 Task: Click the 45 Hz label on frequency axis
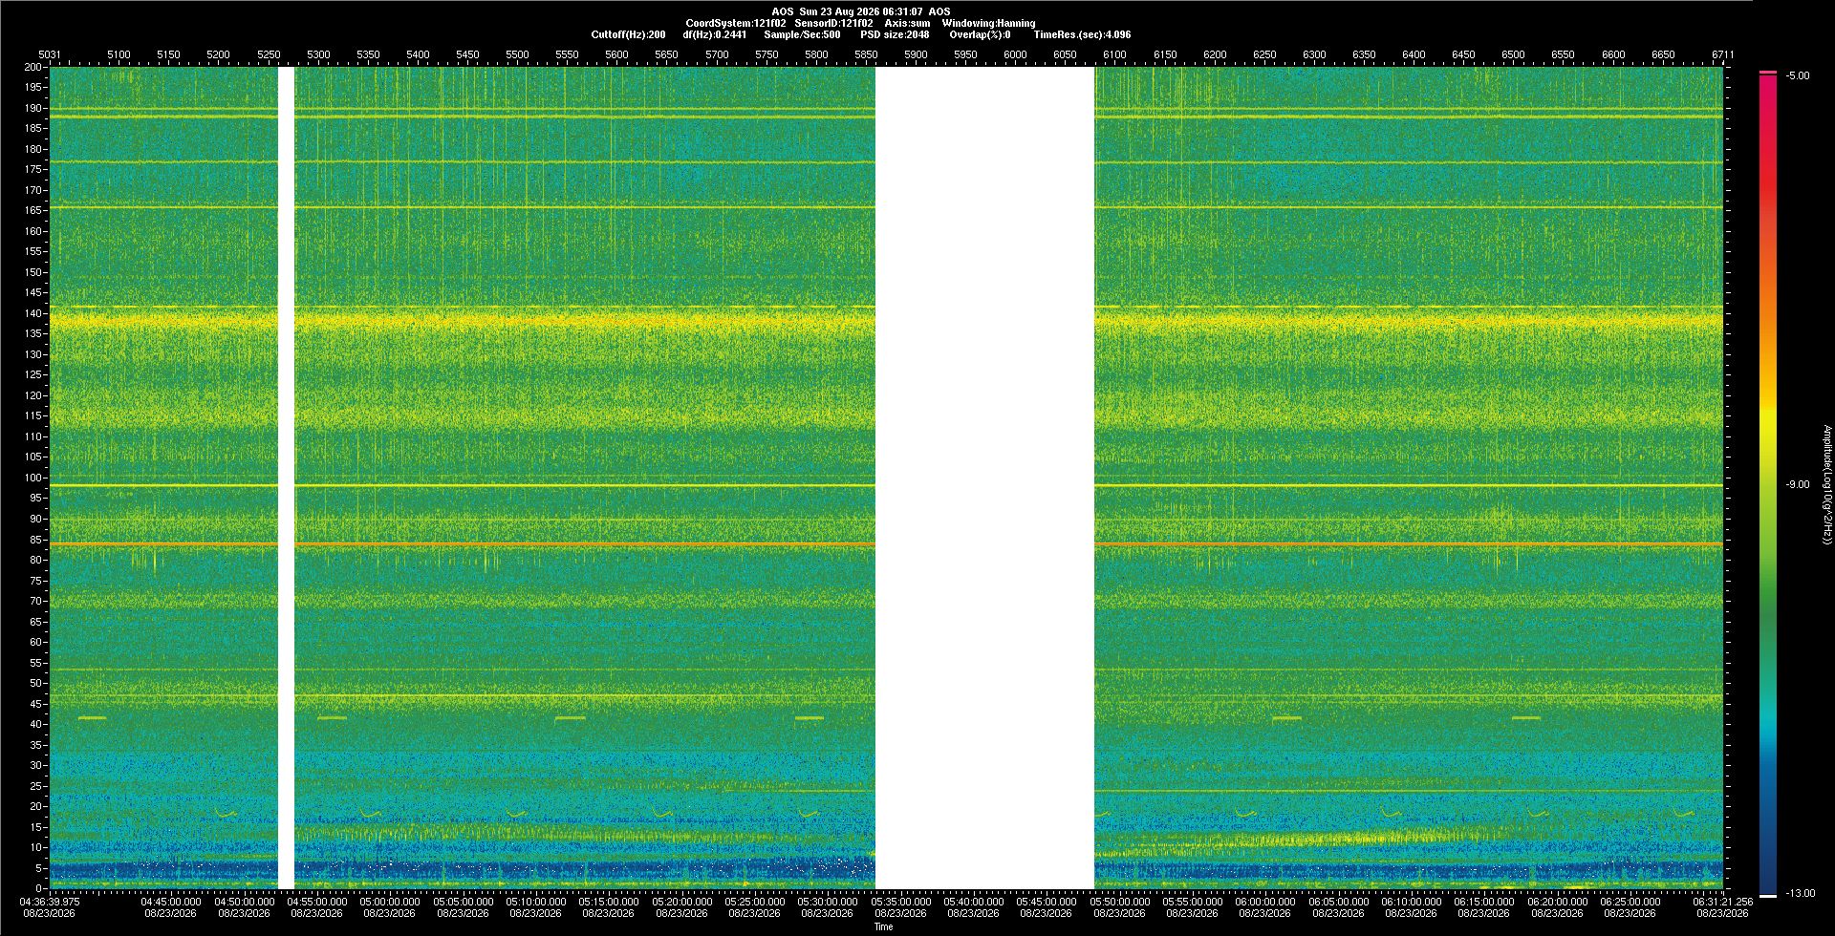(36, 704)
